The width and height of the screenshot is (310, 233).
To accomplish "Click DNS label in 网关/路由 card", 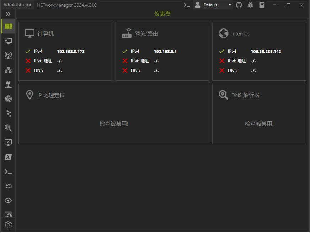I will click(135, 70).
